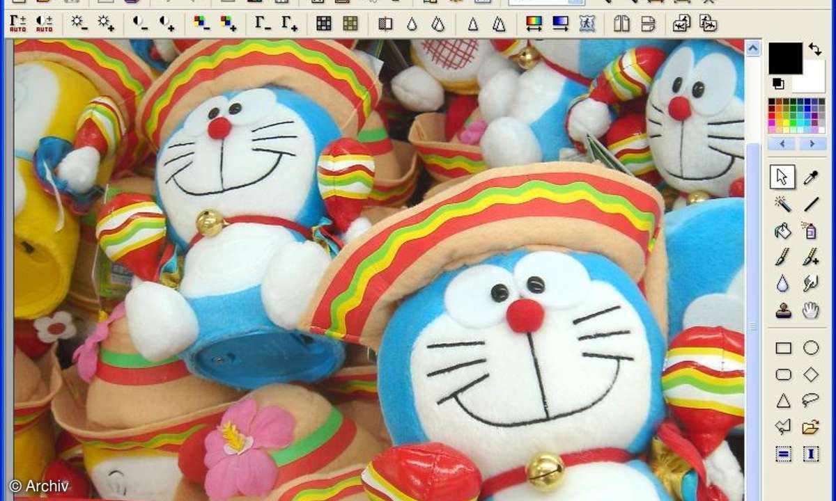Flip image horizontally using the symmetry icon
This screenshot has height=501, width=836.
click(621, 24)
